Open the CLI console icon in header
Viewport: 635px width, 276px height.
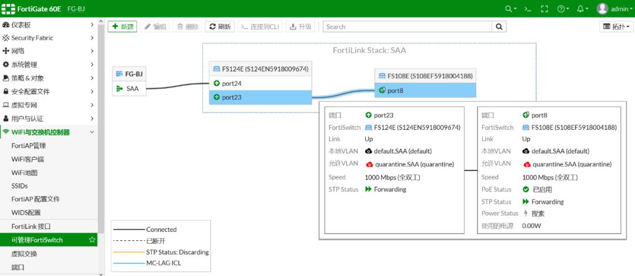pyautogui.click(x=527, y=9)
